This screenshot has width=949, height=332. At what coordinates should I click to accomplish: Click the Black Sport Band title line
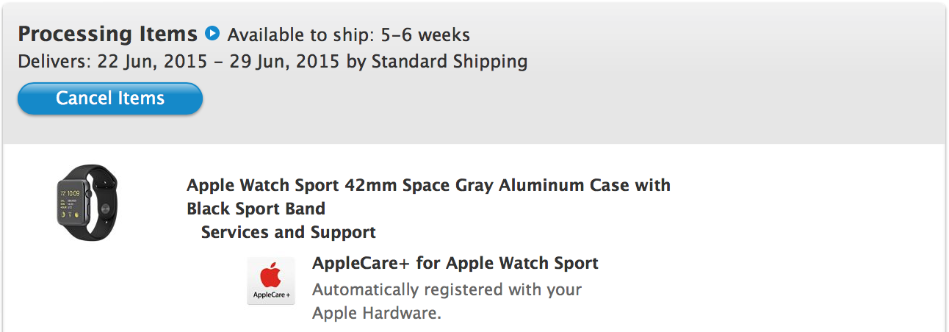click(x=256, y=209)
